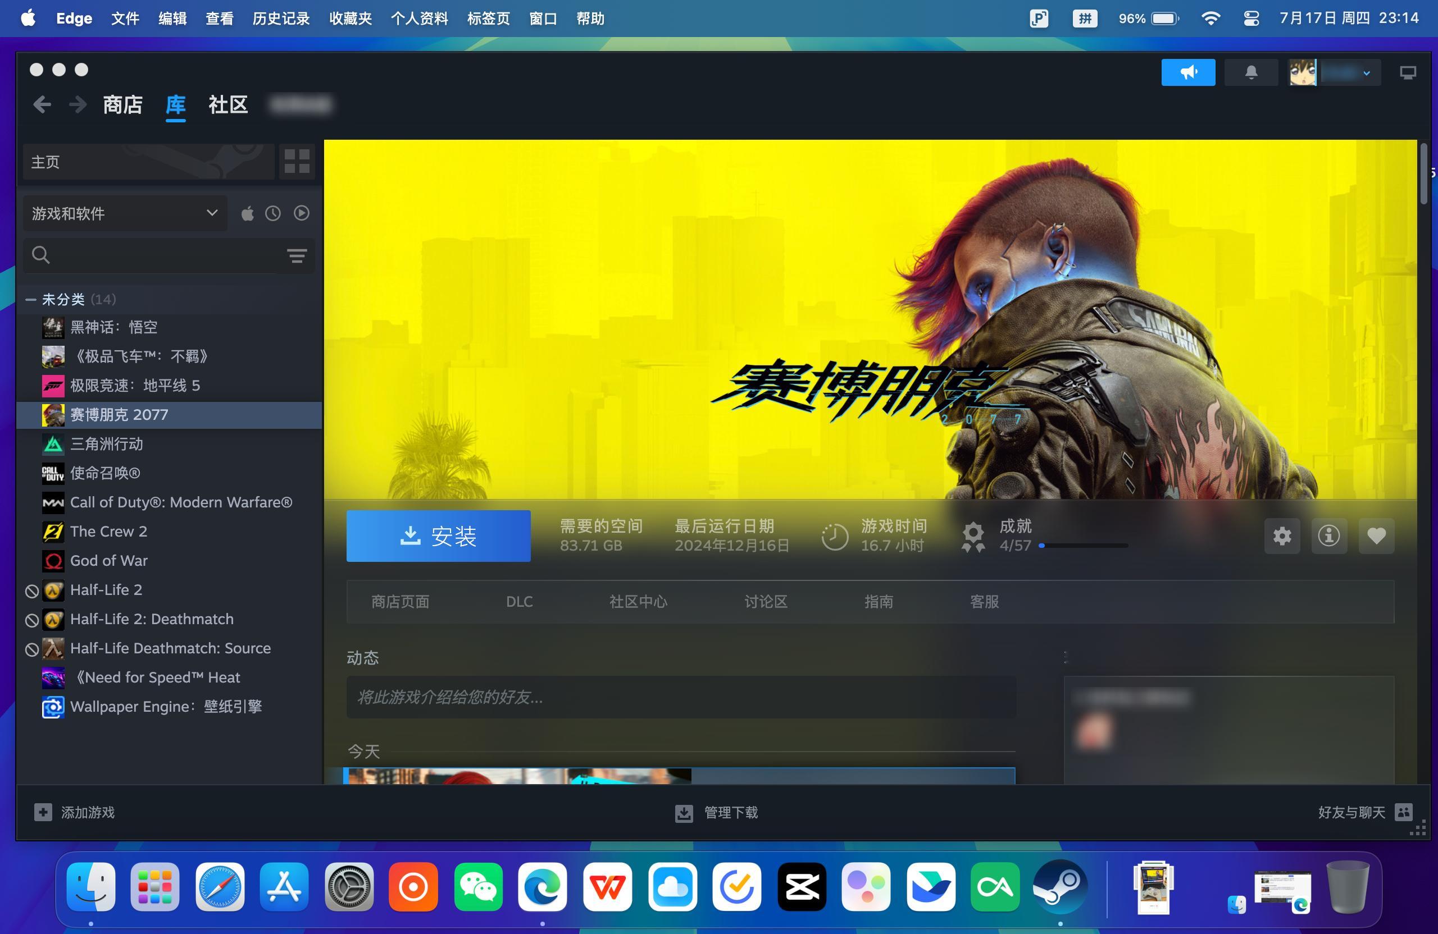Select Need for Speed™ Heat
The image size is (1438, 934).
tap(170, 677)
